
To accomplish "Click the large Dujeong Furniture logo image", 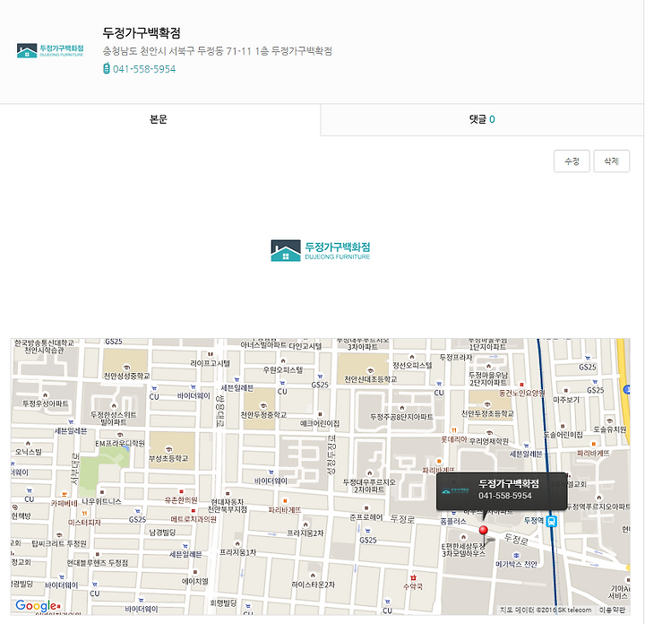I will [x=321, y=251].
